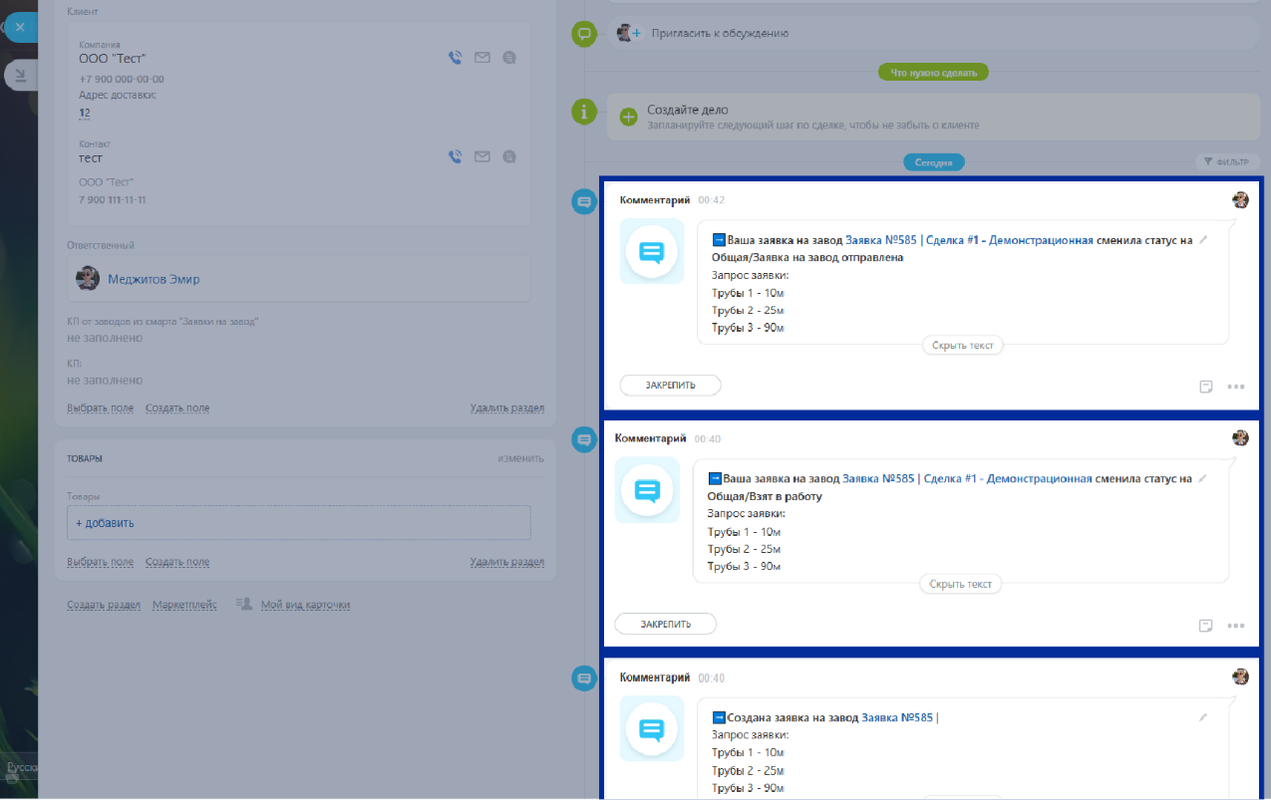Click Маркетплейс below the card sections
This screenshot has height=800, width=1271.
[184, 605]
